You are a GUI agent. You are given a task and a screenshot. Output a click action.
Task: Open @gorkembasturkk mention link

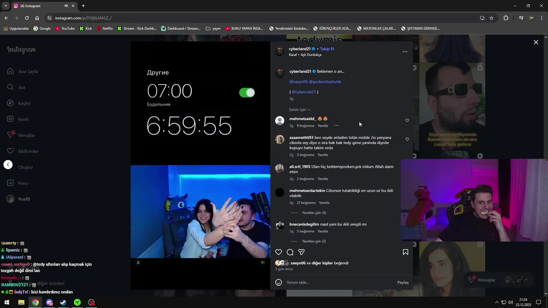[325, 81]
